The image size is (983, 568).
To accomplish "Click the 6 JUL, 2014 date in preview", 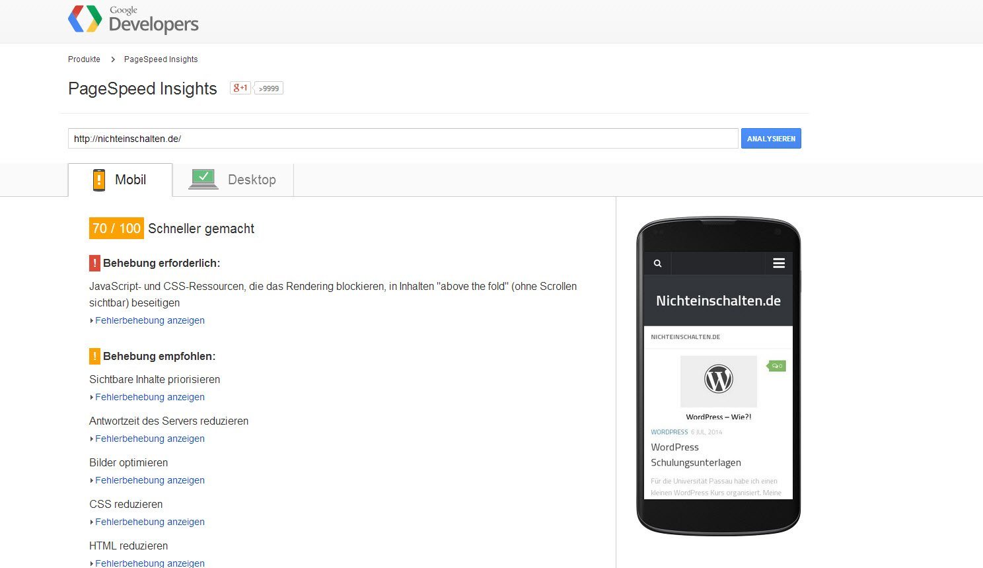I will (x=707, y=432).
